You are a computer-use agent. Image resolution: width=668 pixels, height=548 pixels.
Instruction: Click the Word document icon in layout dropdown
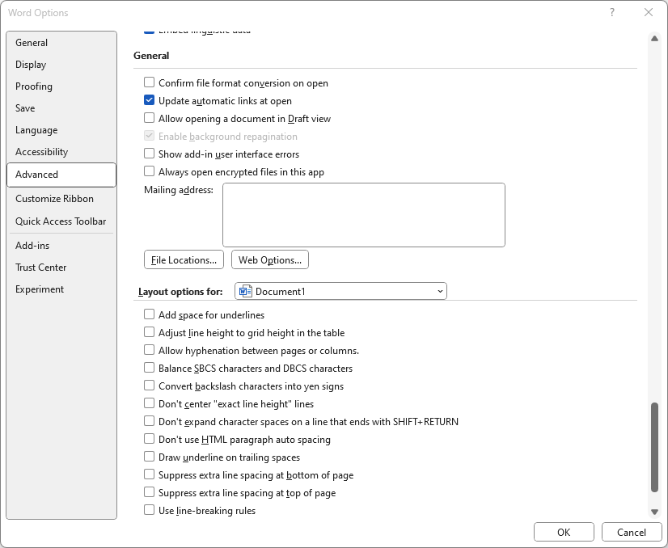point(246,291)
